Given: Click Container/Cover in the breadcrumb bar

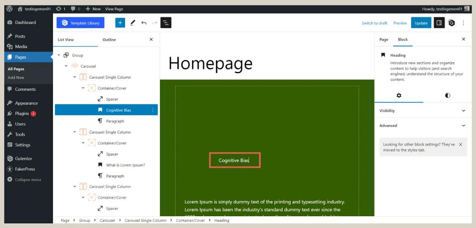Looking at the screenshot, I should coord(190,220).
